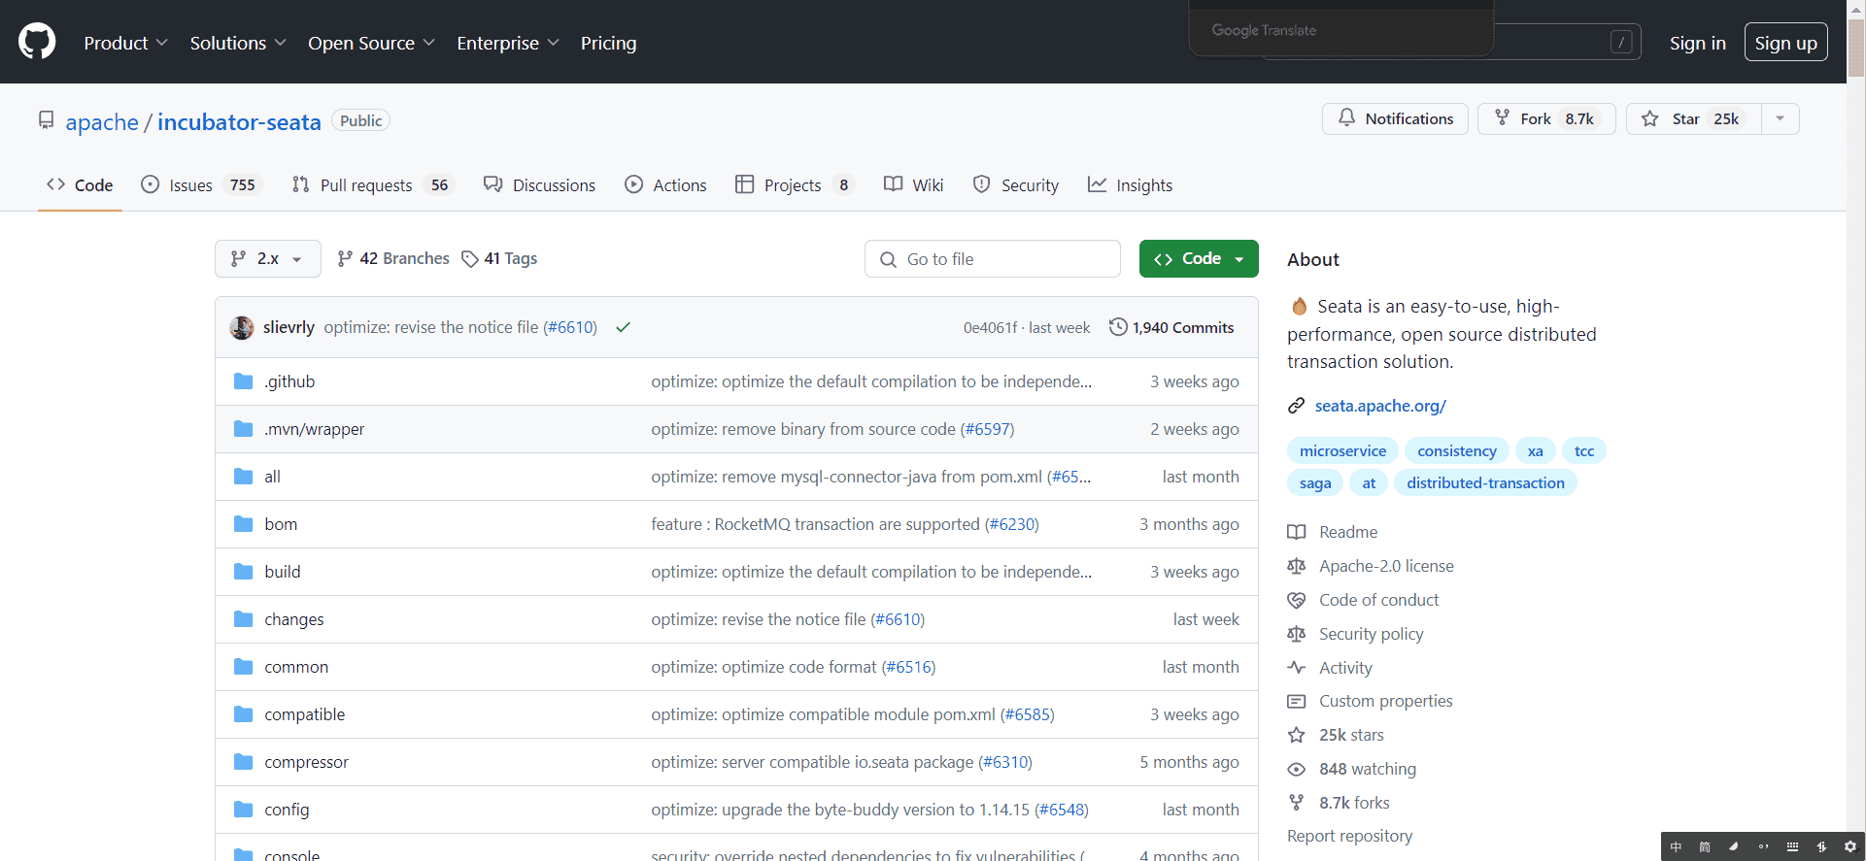
Task: Open the seata.apache.org website link
Action: (x=1379, y=406)
